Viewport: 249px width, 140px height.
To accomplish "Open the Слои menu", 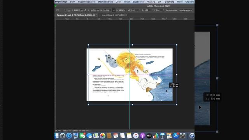I will pos(118,2).
